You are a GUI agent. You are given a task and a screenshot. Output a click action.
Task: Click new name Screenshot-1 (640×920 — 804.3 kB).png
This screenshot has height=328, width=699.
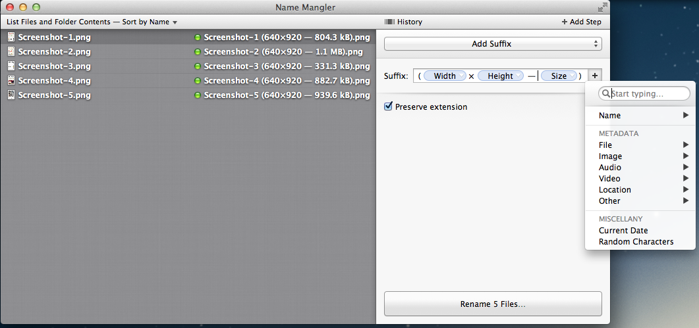tap(287, 37)
